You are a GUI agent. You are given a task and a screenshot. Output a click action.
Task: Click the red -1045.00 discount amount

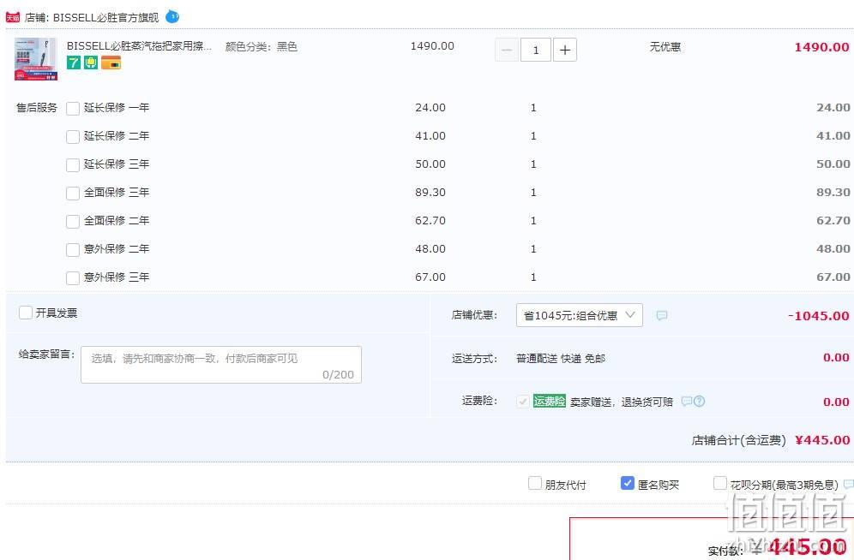tap(819, 316)
